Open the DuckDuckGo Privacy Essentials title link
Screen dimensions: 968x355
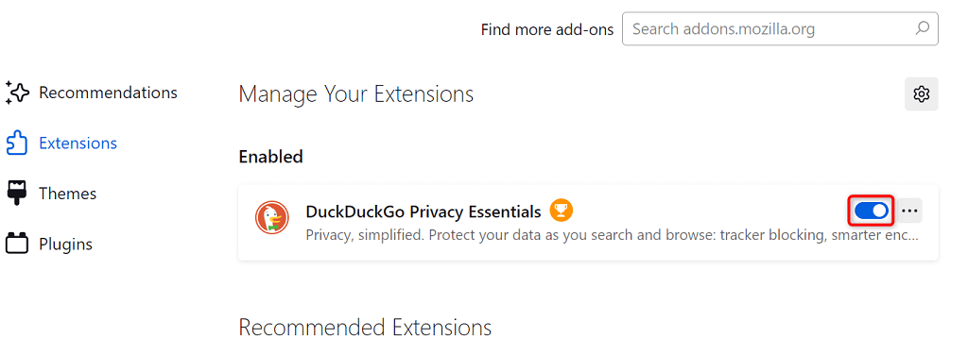tap(423, 211)
